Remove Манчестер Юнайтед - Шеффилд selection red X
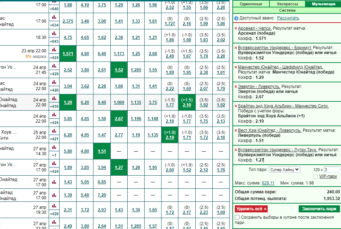Screen dimensions: 341x229 [236, 67]
